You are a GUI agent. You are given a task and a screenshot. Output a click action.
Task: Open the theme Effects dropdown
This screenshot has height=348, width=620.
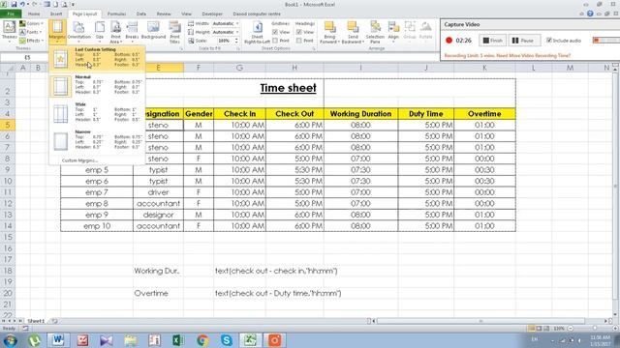31,41
